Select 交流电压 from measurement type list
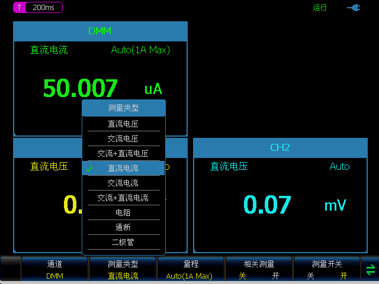This screenshot has height=284, width=379. (123, 139)
